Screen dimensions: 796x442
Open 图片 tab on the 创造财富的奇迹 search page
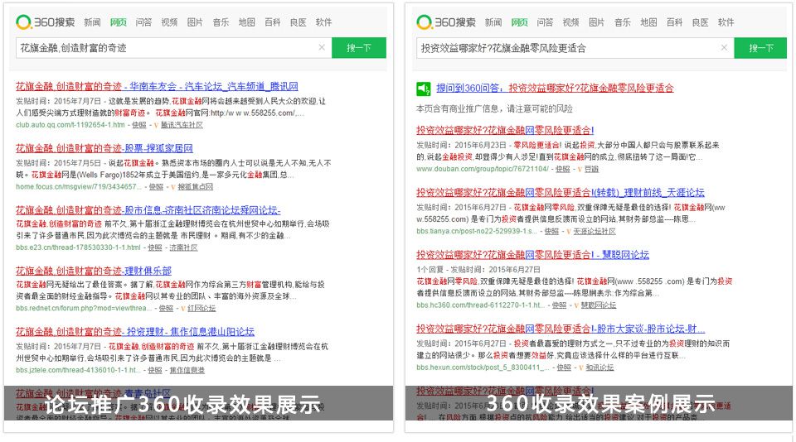click(x=195, y=22)
